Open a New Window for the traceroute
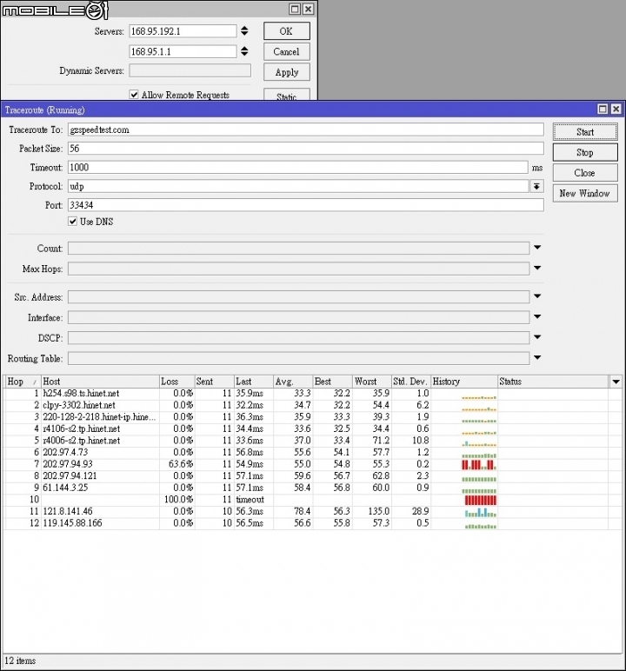This screenshot has width=626, height=671. (x=585, y=194)
